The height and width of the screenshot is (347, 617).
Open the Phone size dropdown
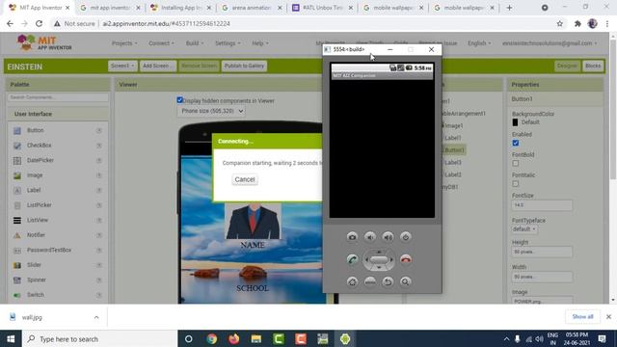pyautogui.click(x=211, y=111)
